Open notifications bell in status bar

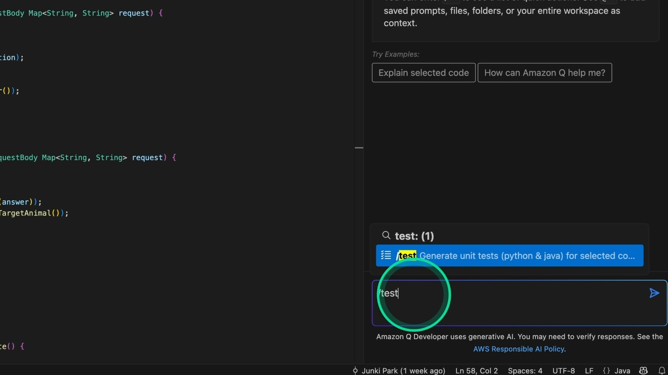tap(662, 370)
